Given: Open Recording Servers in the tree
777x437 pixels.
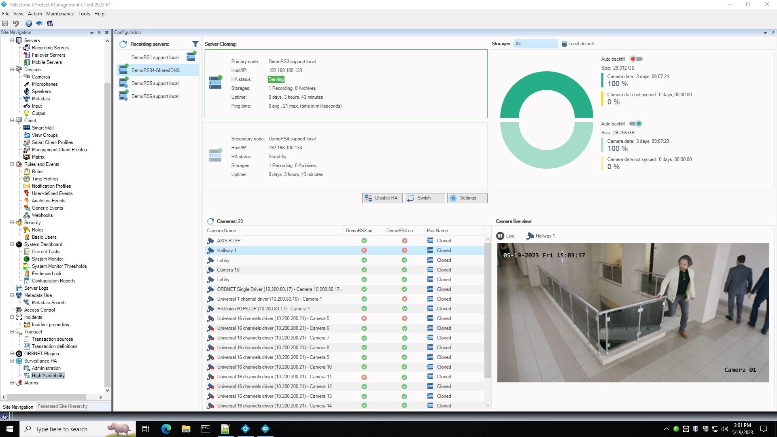Looking at the screenshot, I should (51, 48).
